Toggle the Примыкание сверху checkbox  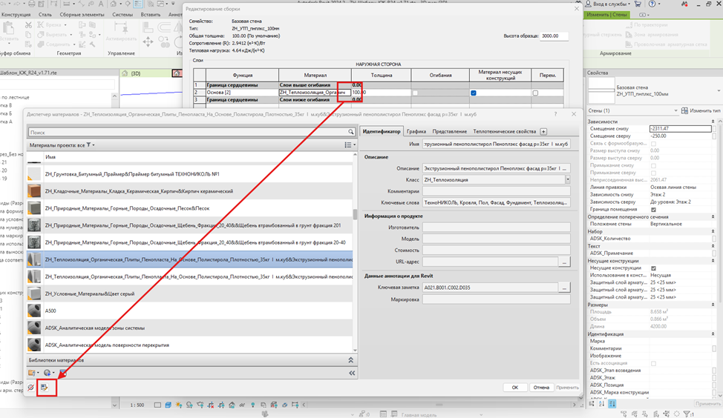[x=653, y=173]
